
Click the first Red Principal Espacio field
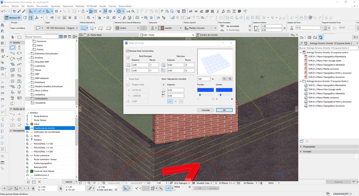point(140,65)
